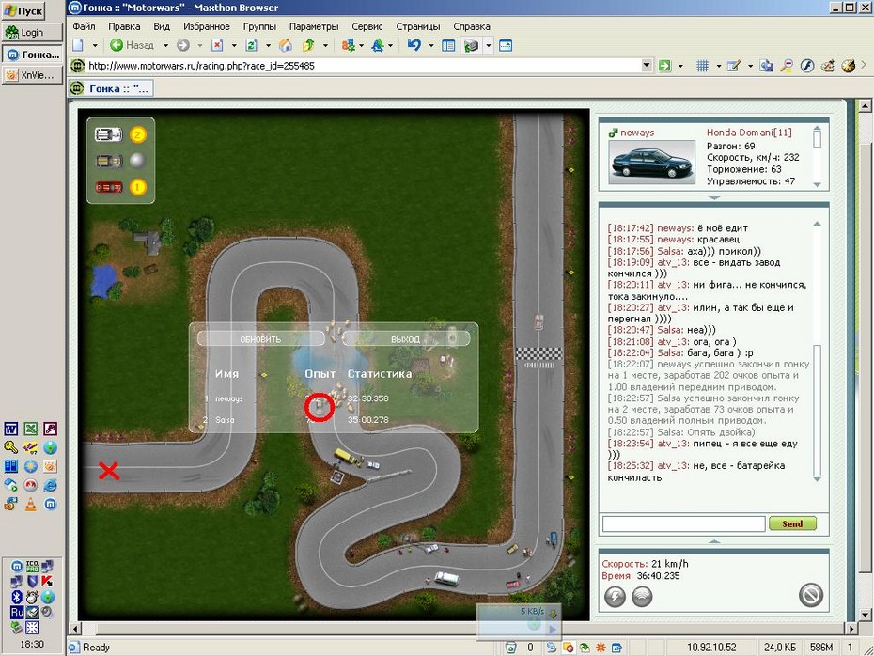
Task: Click the Kaspersky K tray icon
Action: coord(47,582)
